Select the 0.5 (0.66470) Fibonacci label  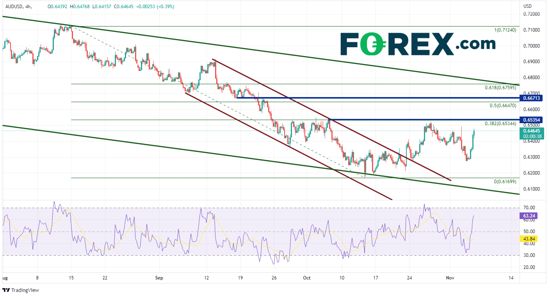pos(503,106)
